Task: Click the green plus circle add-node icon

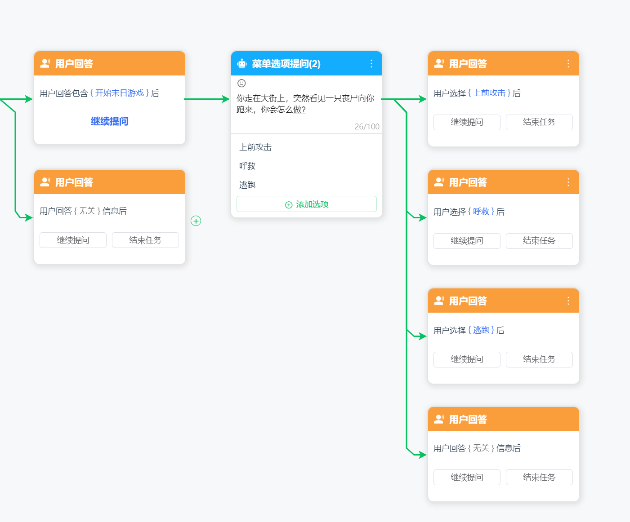Action: pyautogui.click(x=196, y=221)
